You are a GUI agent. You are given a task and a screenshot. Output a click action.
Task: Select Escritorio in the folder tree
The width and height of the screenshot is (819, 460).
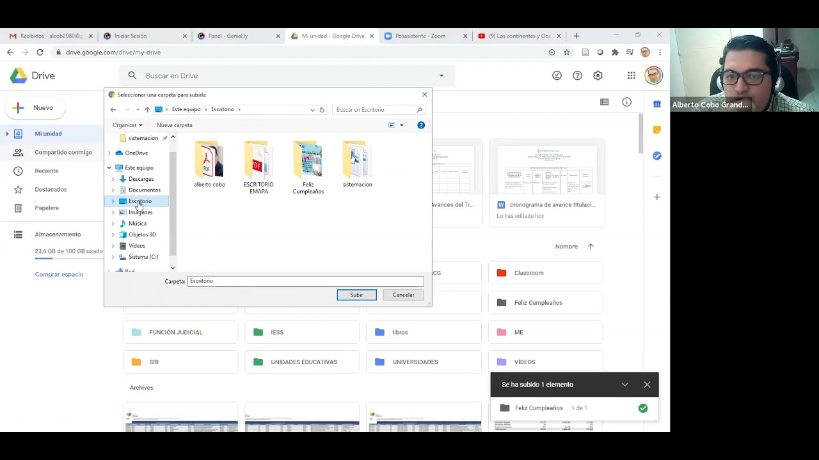pos(140,201)
